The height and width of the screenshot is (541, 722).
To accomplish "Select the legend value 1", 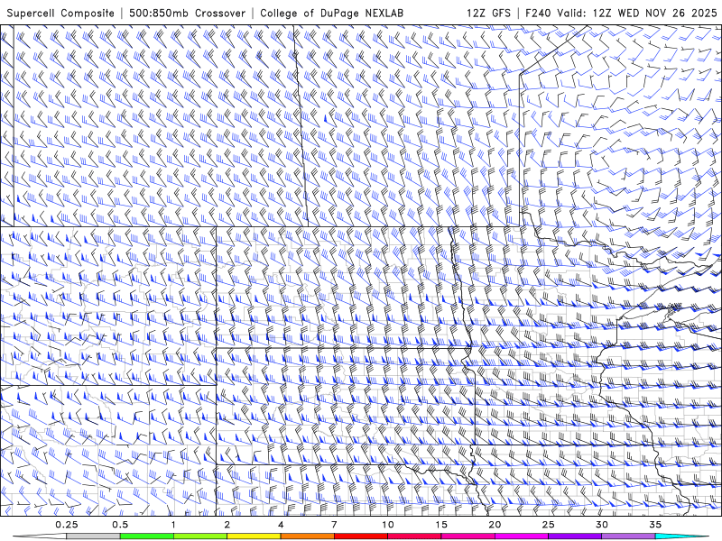I will (173, 525).
